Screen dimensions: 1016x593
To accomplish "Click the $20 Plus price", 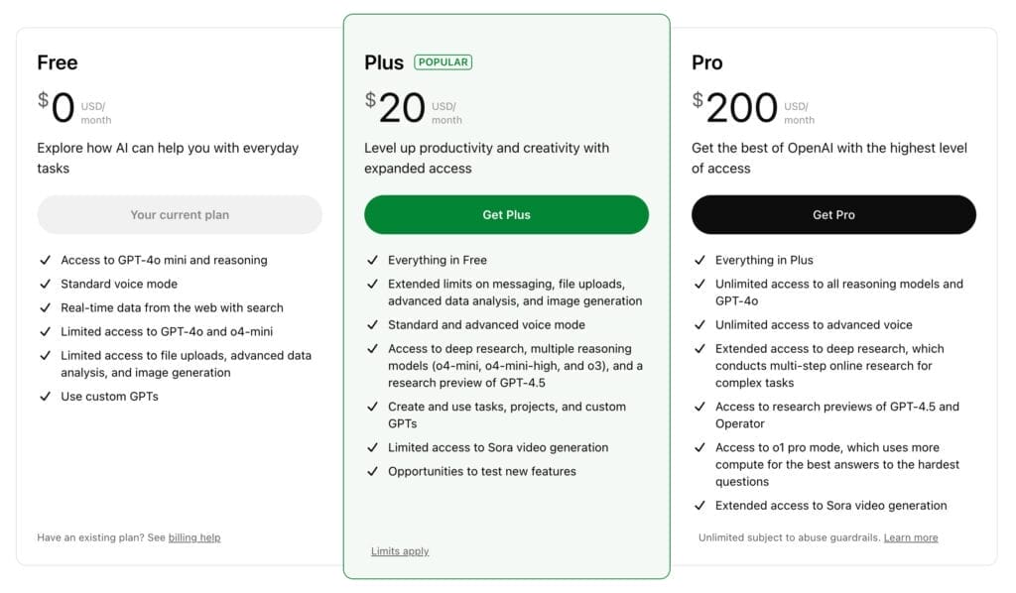I will pyautogui.click(x=395, y=107).
